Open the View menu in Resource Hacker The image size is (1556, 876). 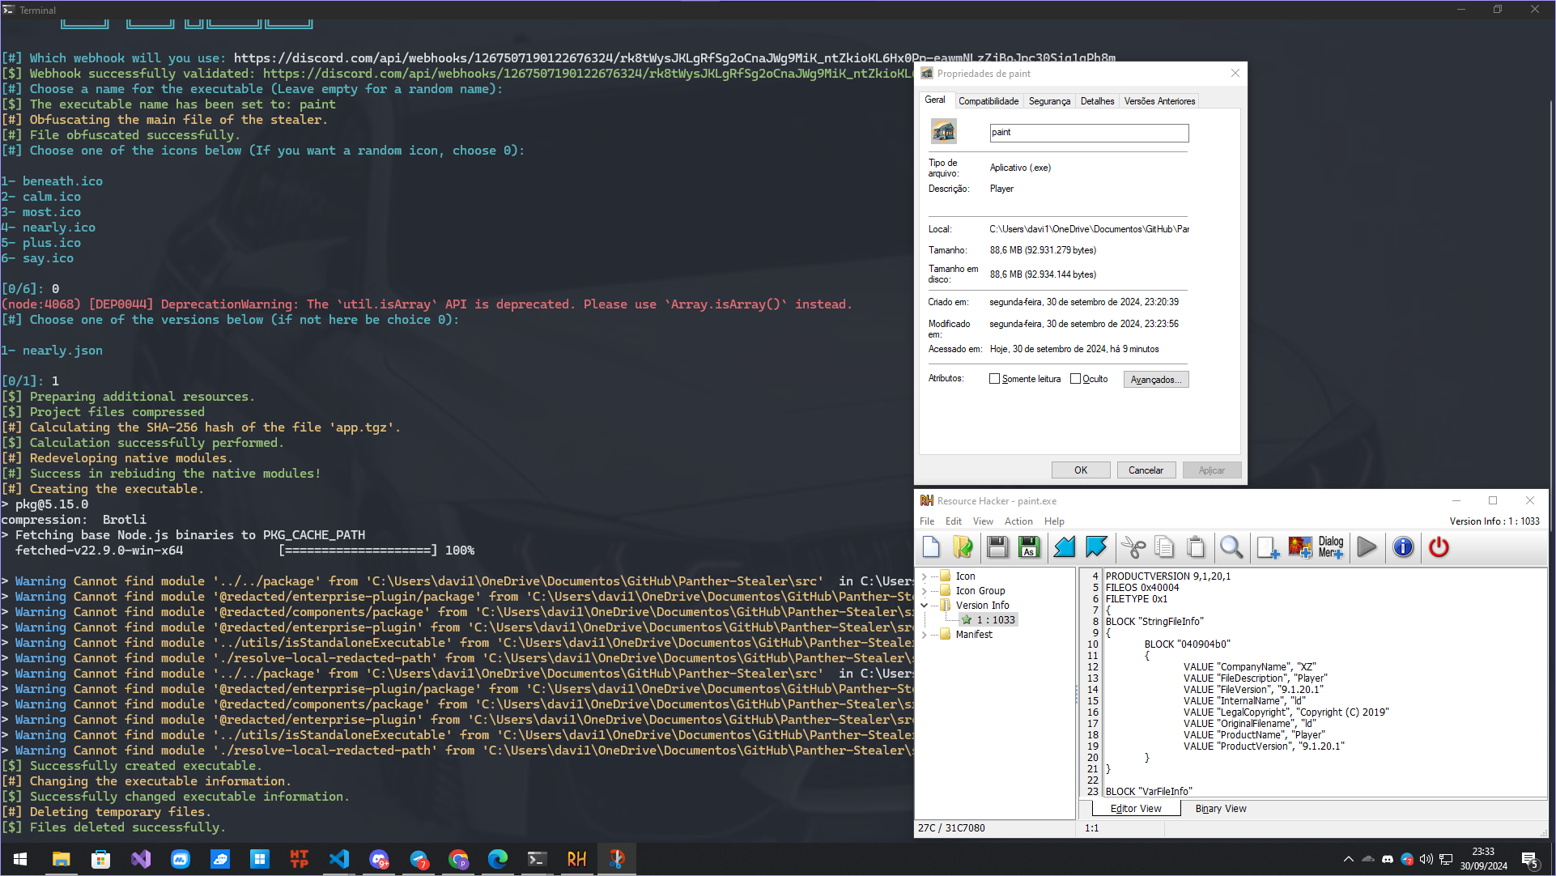983,521
